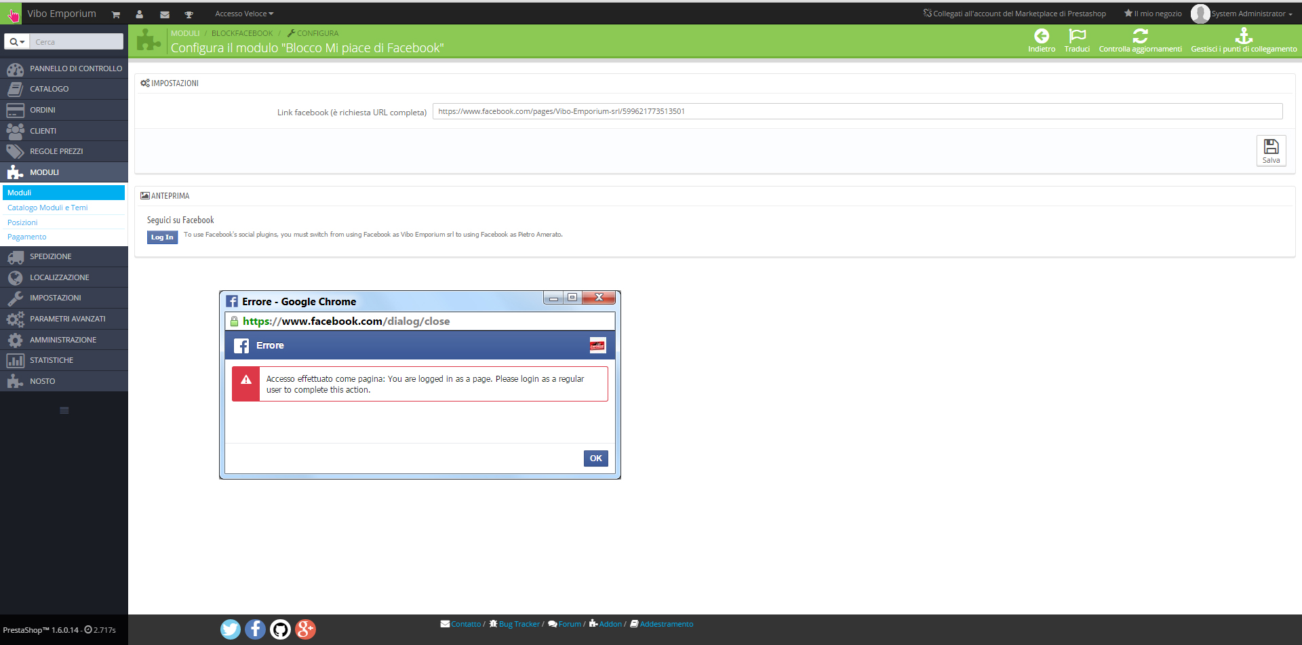Image resolution: width=1302 pixels, height=645 pixels.
Task: Click the Statistiche bar chart icon
Action: point(15,361)
